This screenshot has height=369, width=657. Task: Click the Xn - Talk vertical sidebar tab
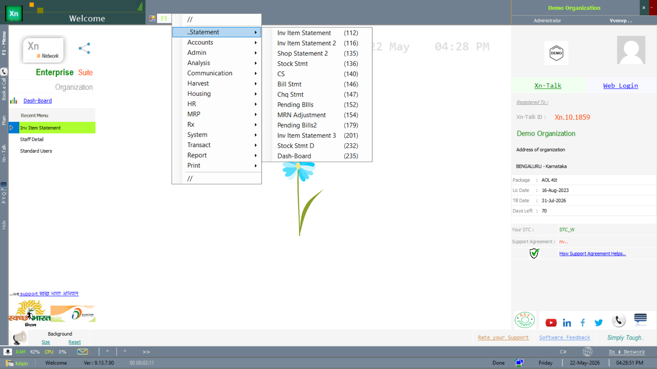click(4, 153)
